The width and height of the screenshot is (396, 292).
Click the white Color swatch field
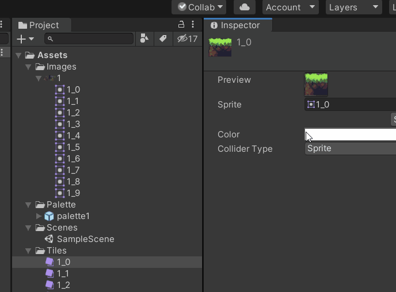click(350, 135)
